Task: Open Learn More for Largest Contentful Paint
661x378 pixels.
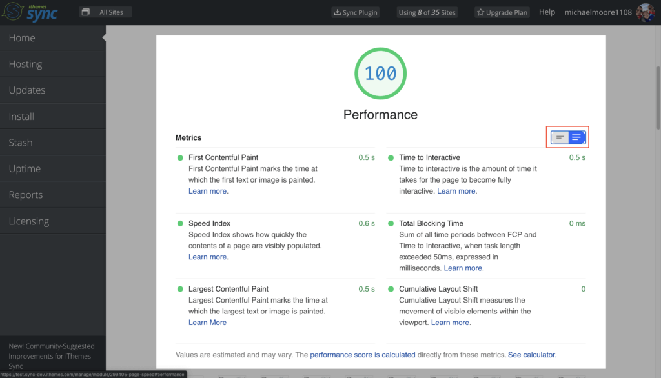Action: tap(207, 323)
